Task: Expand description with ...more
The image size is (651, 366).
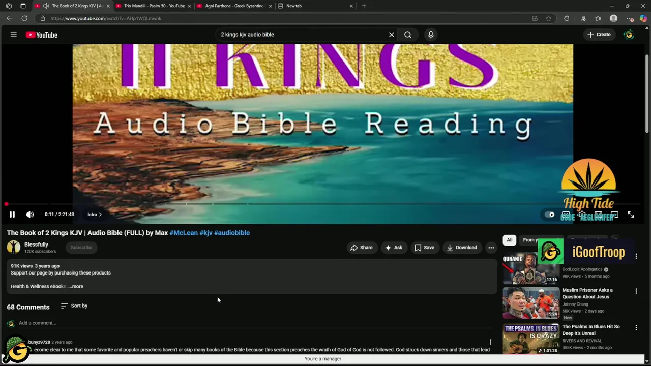Action: [76, 286]
